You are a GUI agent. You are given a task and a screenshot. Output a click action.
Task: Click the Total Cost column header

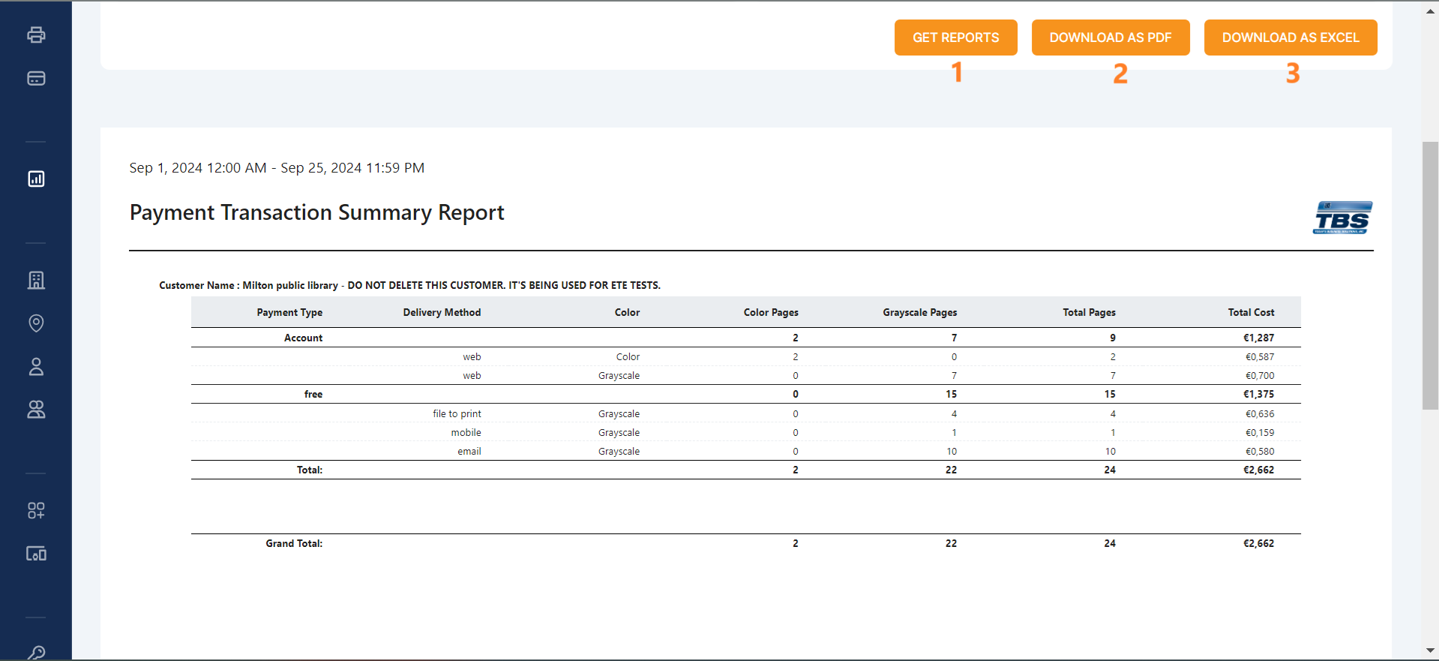click(1251, 312)
